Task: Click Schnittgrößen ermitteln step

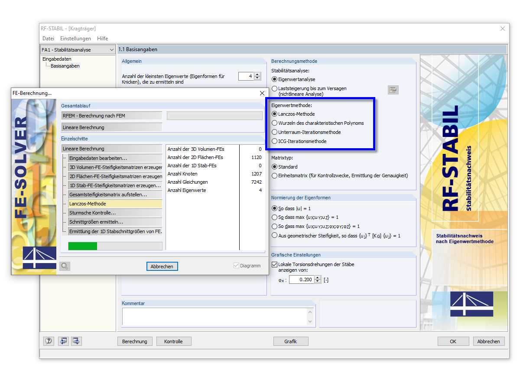Action: coord(115,222)
